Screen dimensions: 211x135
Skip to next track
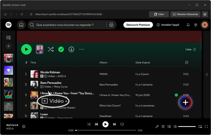[x=114, y=124]
